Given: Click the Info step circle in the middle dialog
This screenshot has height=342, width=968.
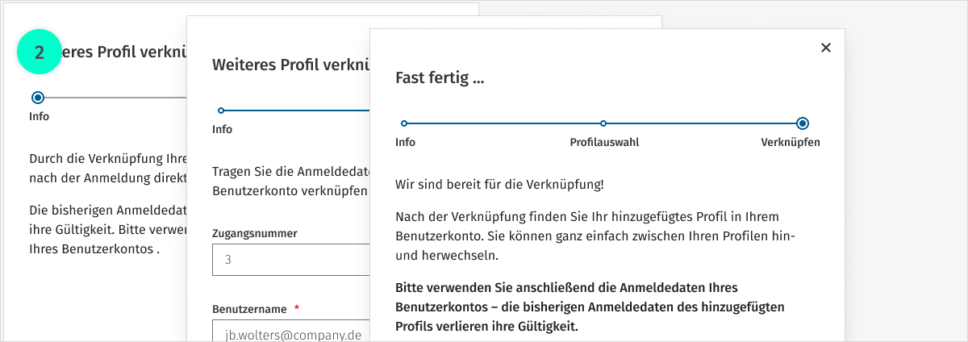Looking at the screenshot, I should [x=221, y=110].
